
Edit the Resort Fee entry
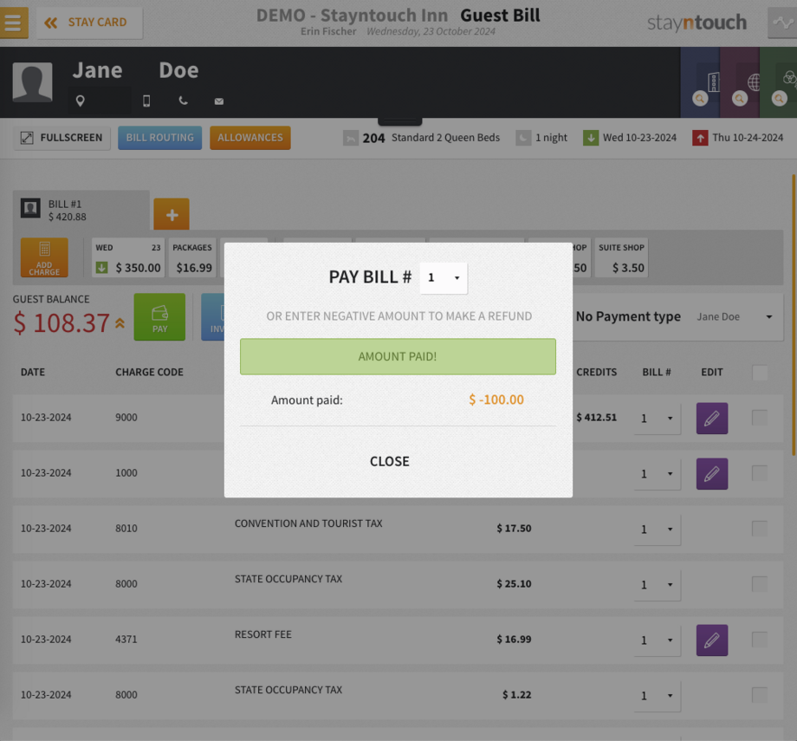click(x=712, y=640)
